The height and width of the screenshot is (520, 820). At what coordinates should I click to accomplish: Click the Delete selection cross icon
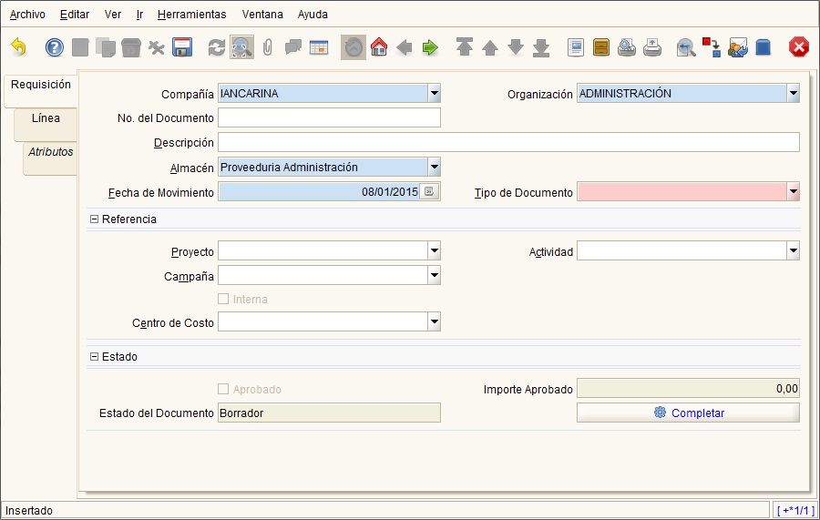156,47
